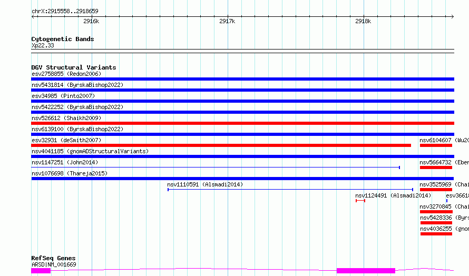Click the red bar under nsv526612
The image size is (469, 276).
coord(242,123)
